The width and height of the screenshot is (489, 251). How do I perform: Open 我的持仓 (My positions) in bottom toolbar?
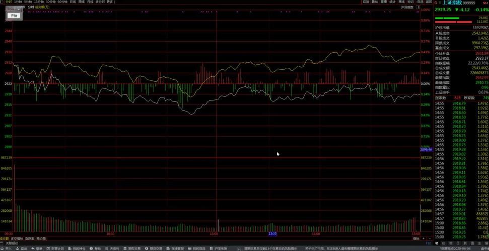click(x=77, y=248)
